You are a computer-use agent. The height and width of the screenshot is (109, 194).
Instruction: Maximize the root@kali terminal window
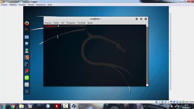pos(141,19)
